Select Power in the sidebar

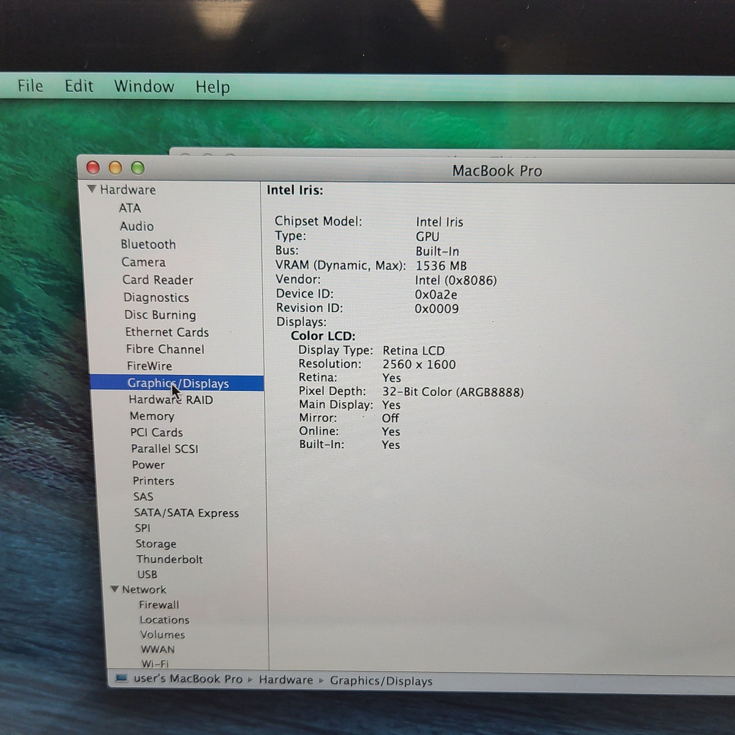pyautogui.click(x=148, y=465)
